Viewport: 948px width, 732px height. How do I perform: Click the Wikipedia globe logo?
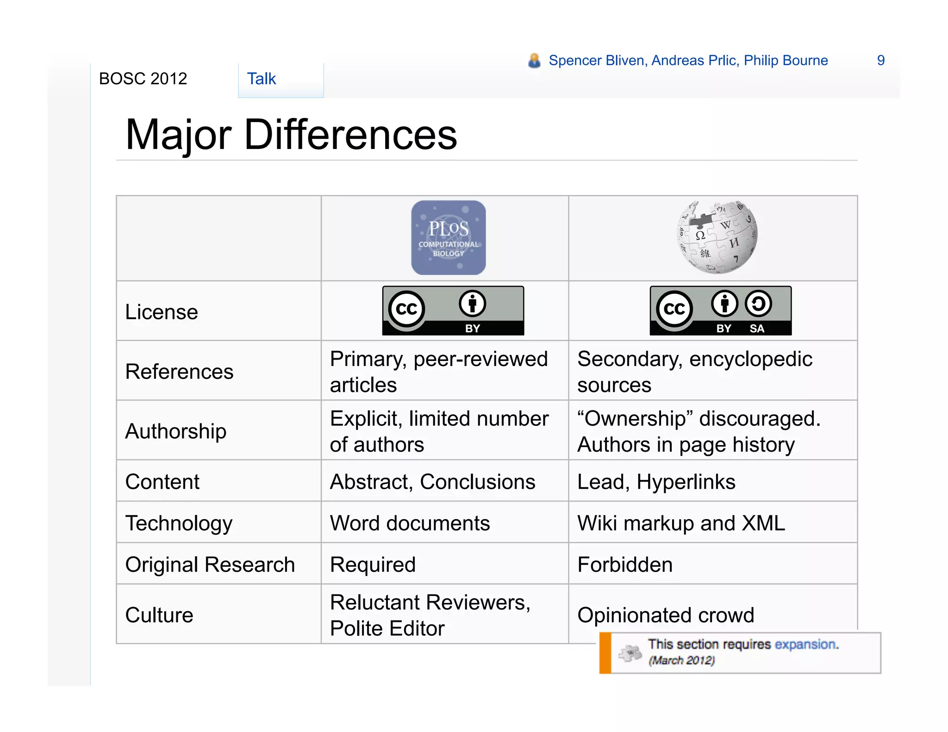point(717,237)
